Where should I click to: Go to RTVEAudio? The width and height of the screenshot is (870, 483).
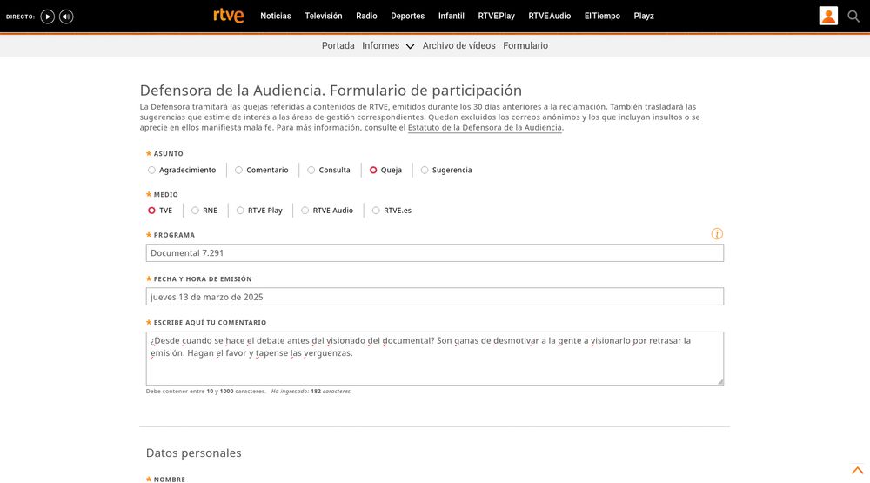(x=549, y=16)
